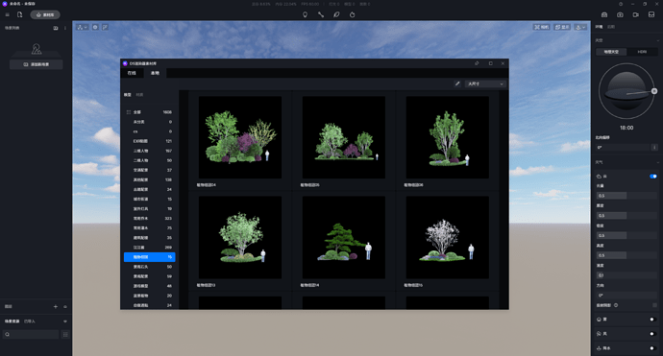Click the sun handle on time dial

point(654,91)
